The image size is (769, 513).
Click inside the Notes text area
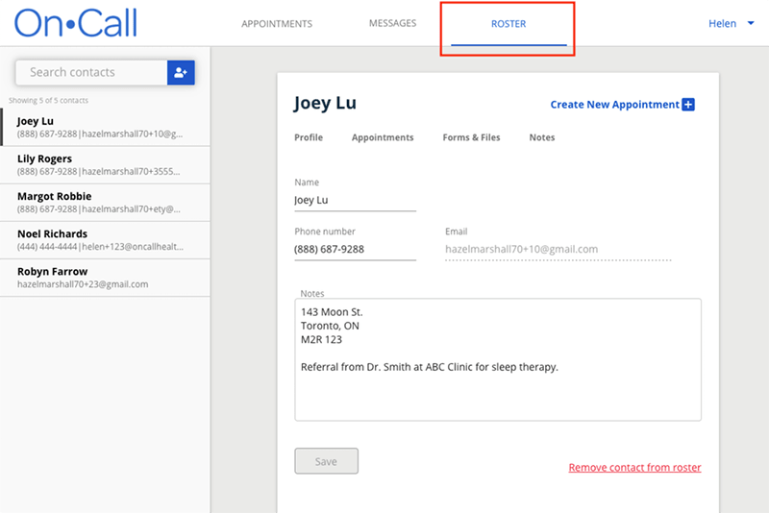click(x=497, y=384)
